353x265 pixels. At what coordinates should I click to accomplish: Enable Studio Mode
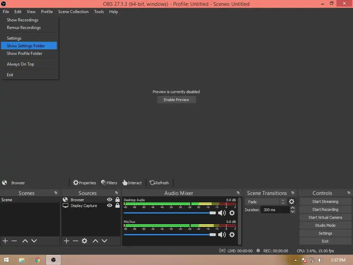(325, 225)
